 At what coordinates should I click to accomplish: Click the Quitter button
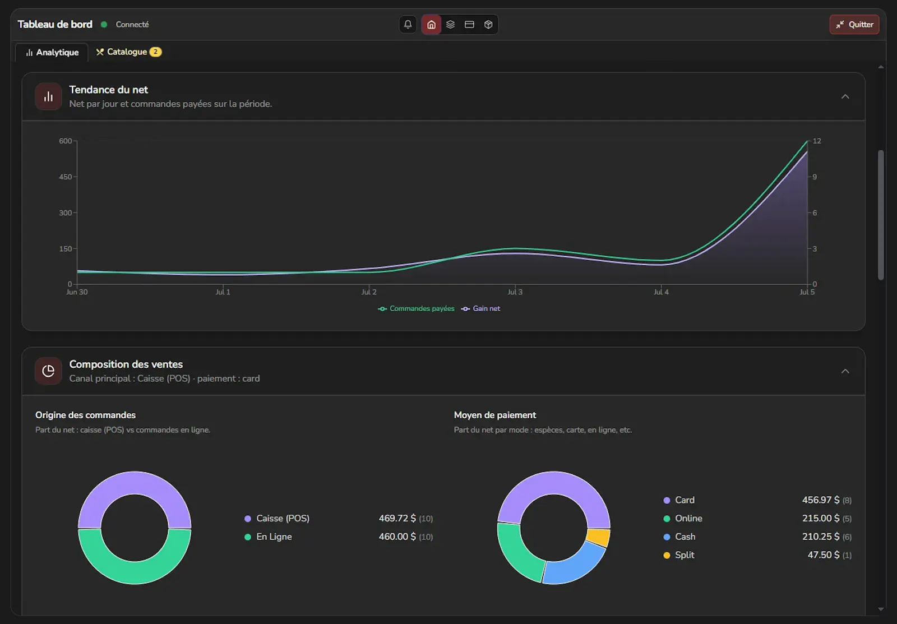[x=854, y=25]
